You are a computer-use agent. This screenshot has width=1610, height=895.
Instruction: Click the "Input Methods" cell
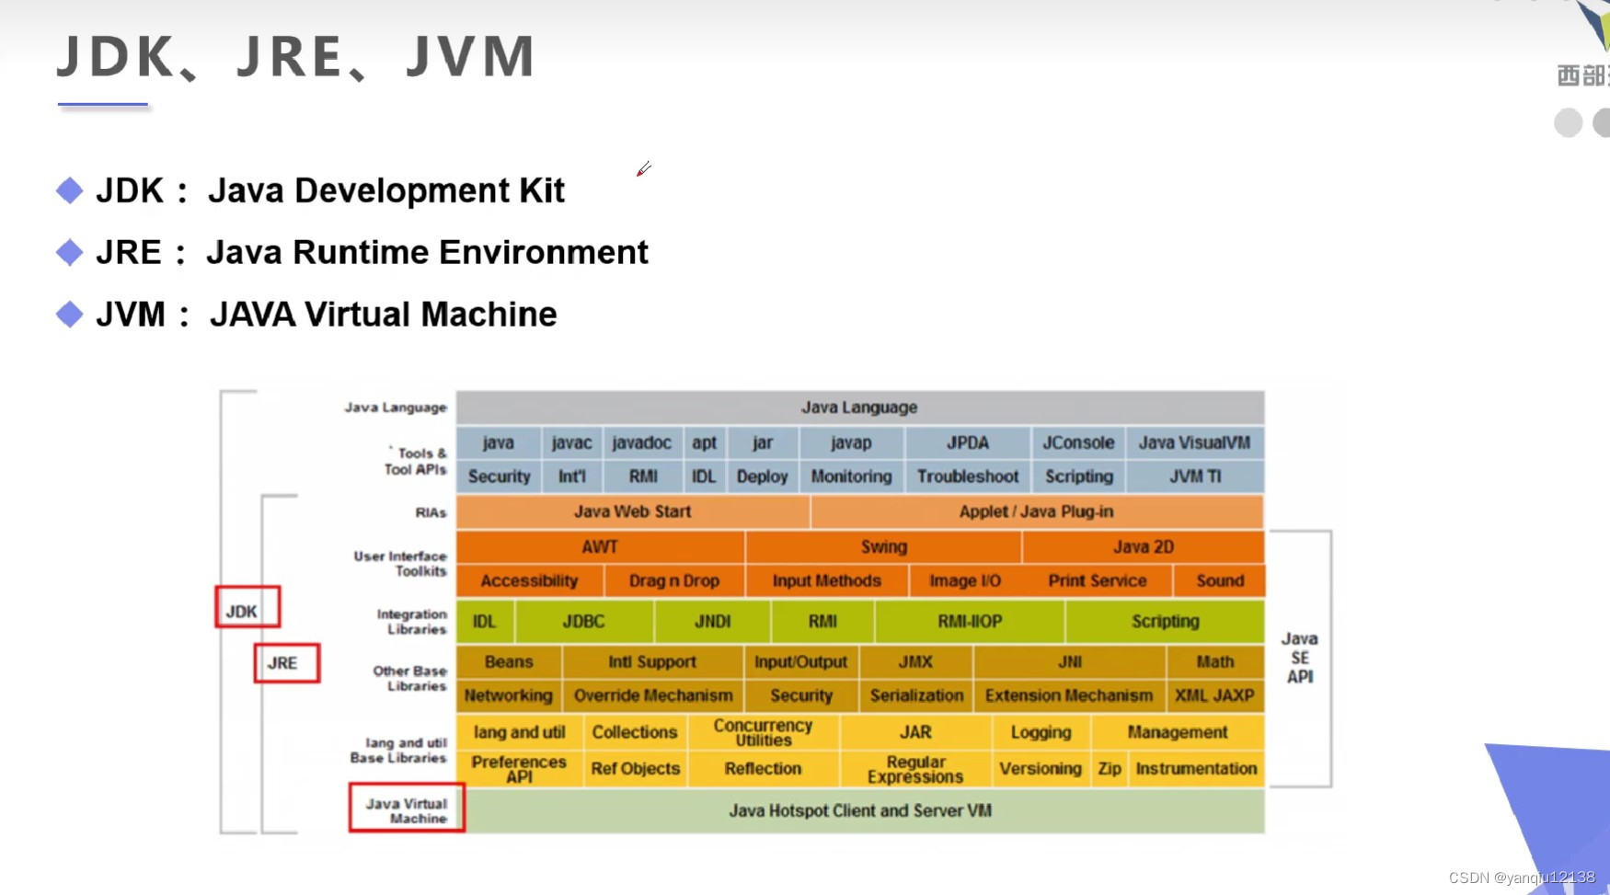(827, 580)
